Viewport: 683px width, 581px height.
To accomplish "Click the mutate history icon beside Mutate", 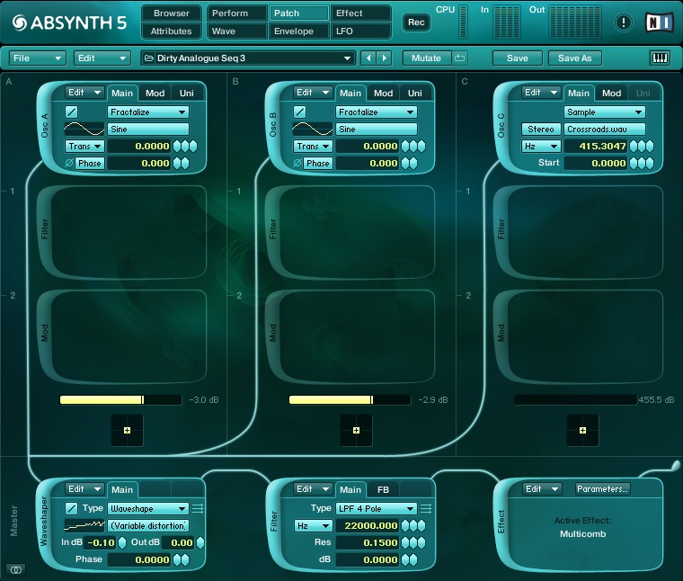I will pos(459,58).
